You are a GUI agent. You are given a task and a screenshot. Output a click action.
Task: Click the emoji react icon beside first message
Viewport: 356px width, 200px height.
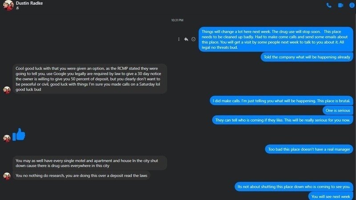(194, 39)
